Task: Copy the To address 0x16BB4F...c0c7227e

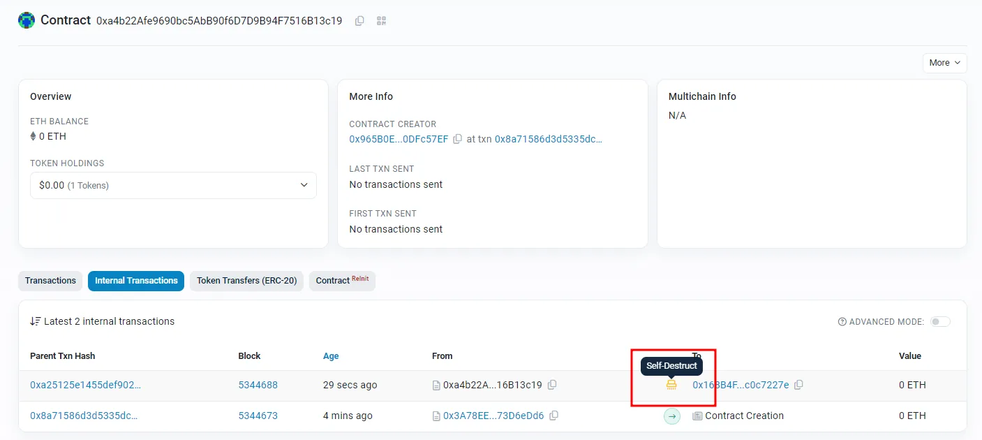Action: [x=798, y=385]
